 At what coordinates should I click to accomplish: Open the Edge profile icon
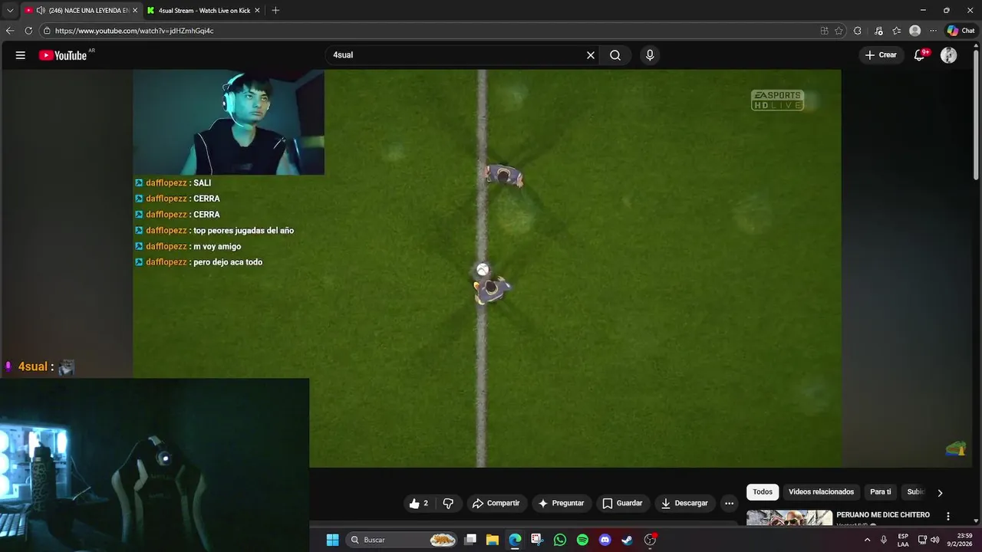point(915,31)
